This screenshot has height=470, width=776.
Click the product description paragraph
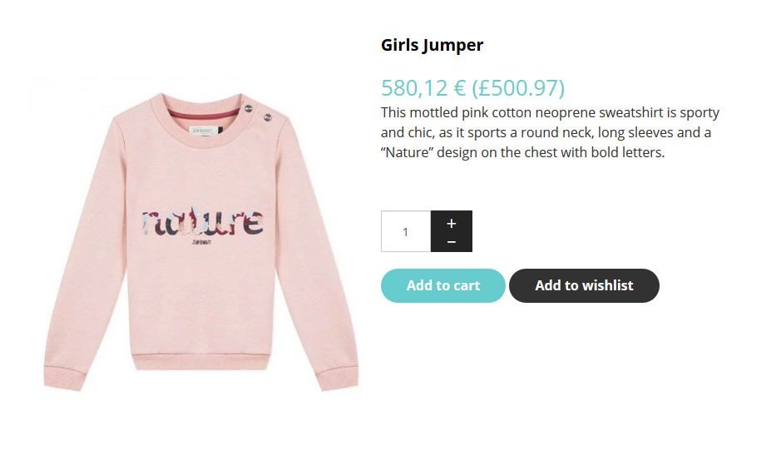(550, 132)
